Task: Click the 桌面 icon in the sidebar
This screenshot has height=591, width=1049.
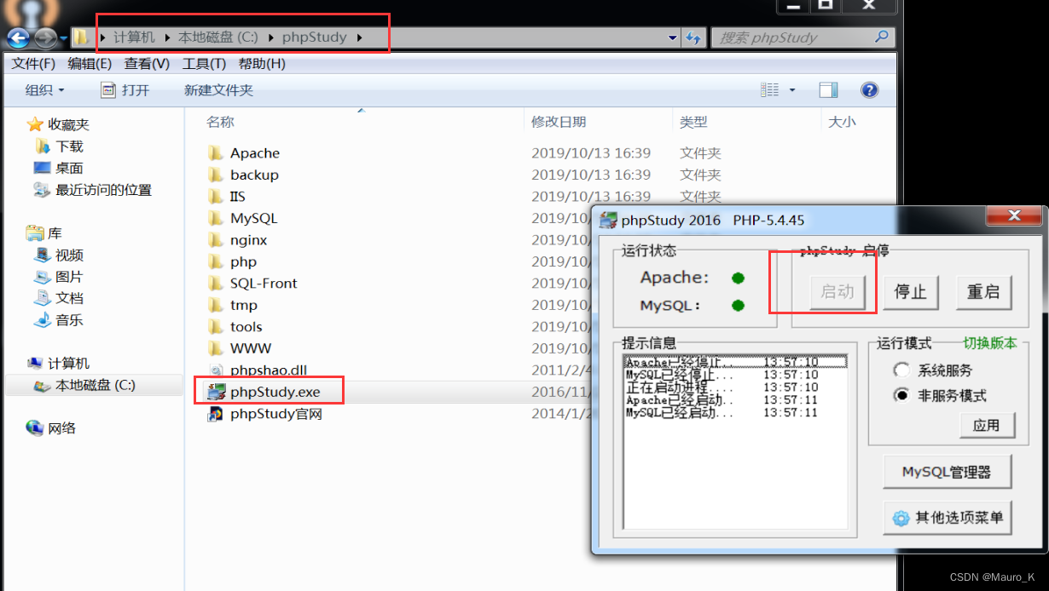Action: 43,168
